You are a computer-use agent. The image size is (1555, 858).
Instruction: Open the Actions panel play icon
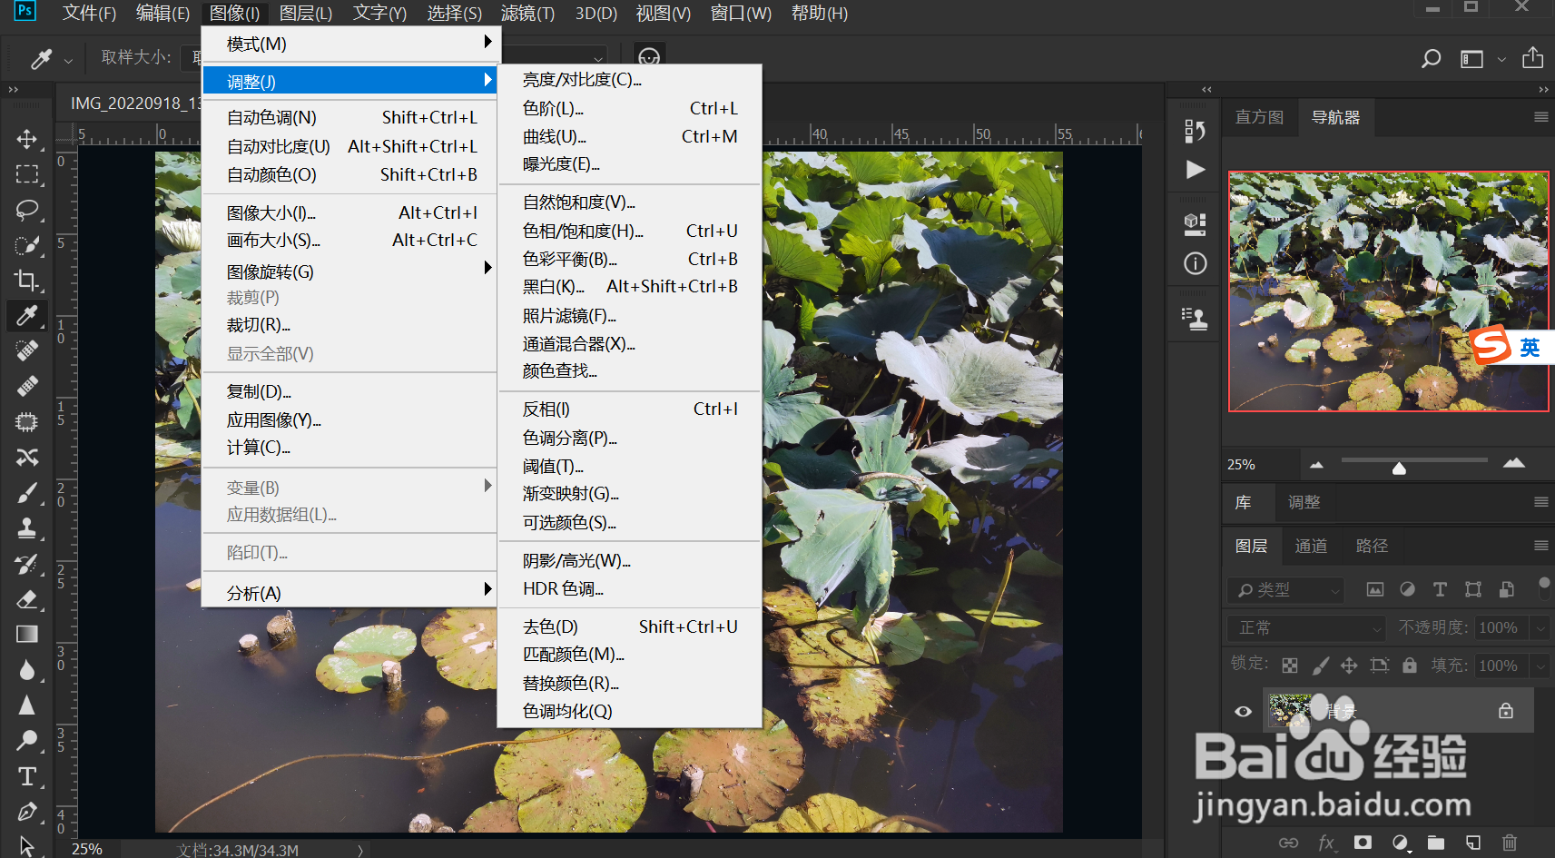pyautogui.click(x=1196, y=170)
